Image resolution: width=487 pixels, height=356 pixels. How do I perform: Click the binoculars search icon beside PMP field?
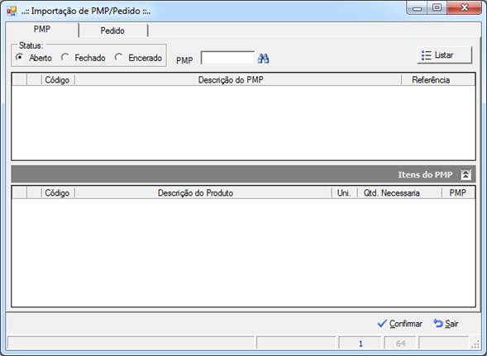click(x=264, y=59)
